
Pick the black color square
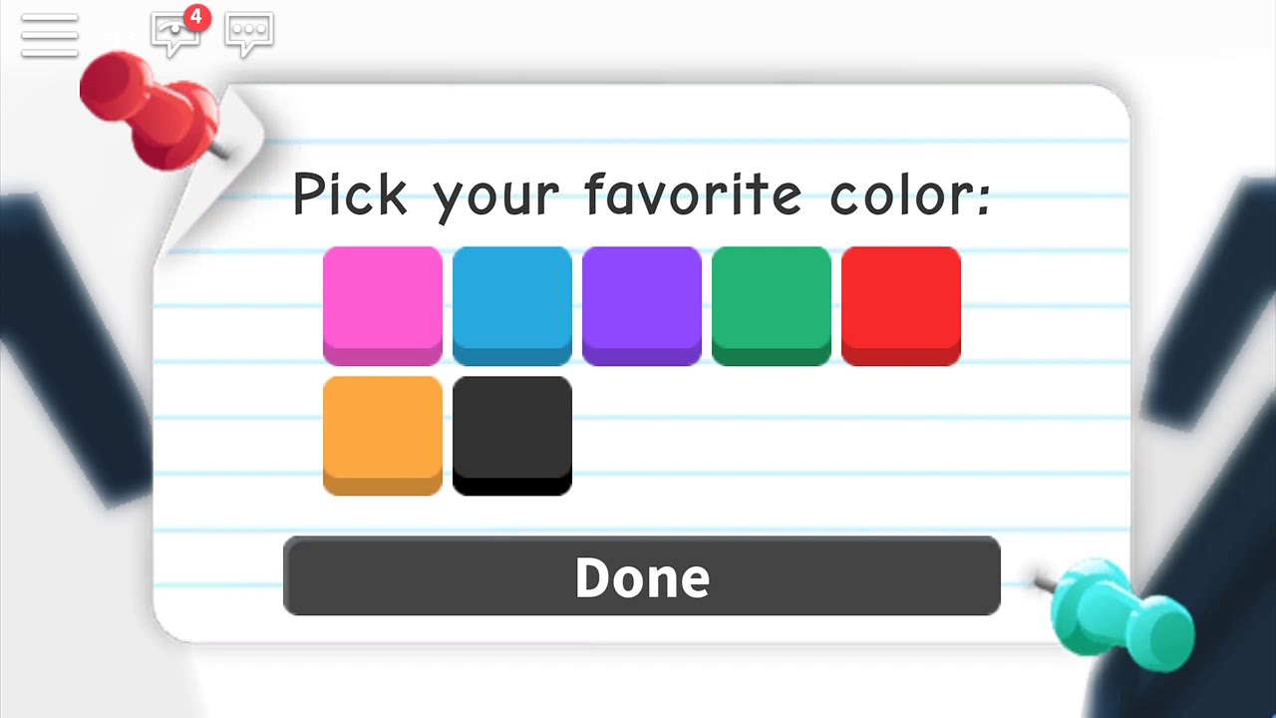pyautogui.click(x=512, y=436)
